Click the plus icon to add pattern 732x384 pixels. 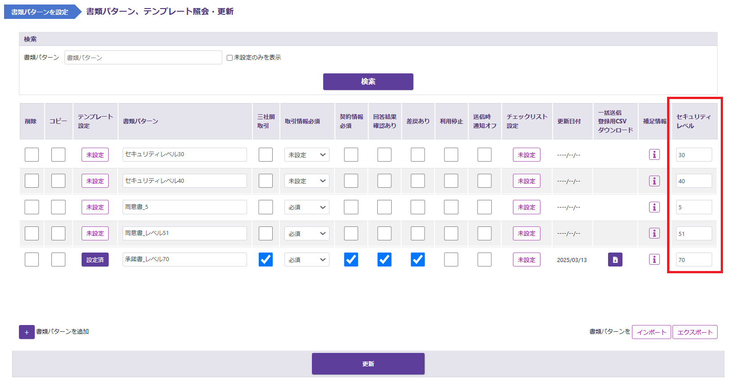(27, 332)
